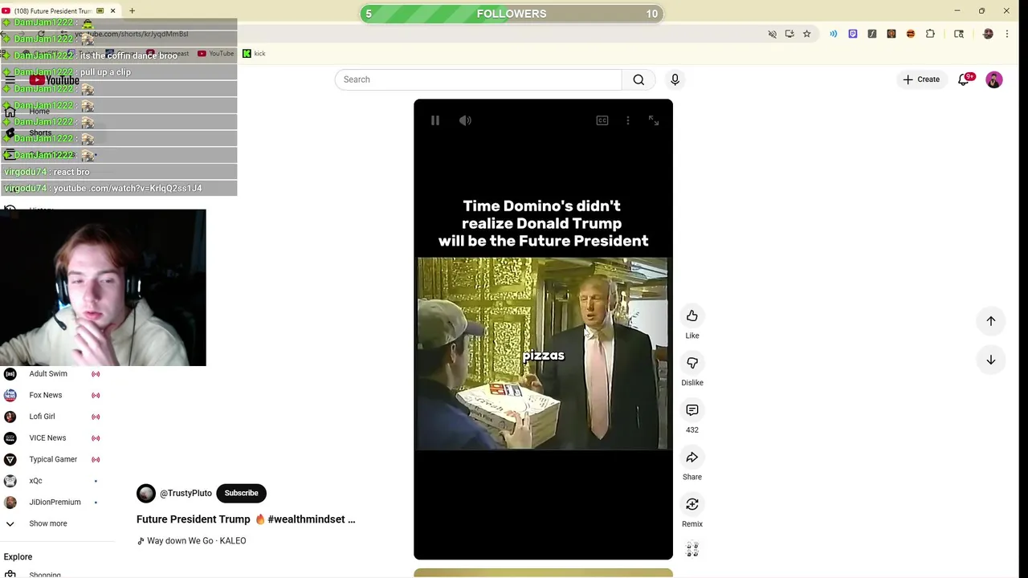This screenshot has width=1028, height=578.
Task: Enter fullscreen on the Shorts player
Action: coord(654,120)
